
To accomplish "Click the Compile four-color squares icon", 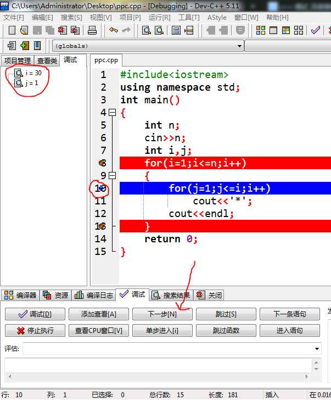I will tap(261, 30).
